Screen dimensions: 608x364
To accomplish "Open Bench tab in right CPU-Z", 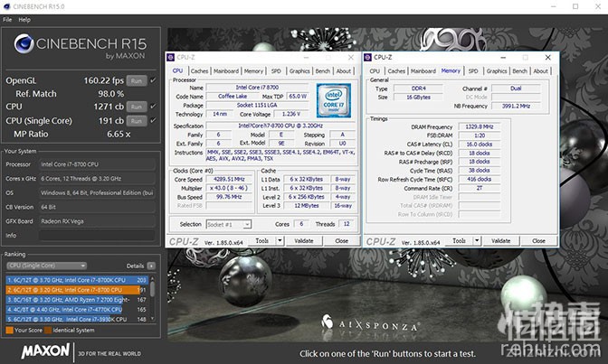I will point(519,70).
